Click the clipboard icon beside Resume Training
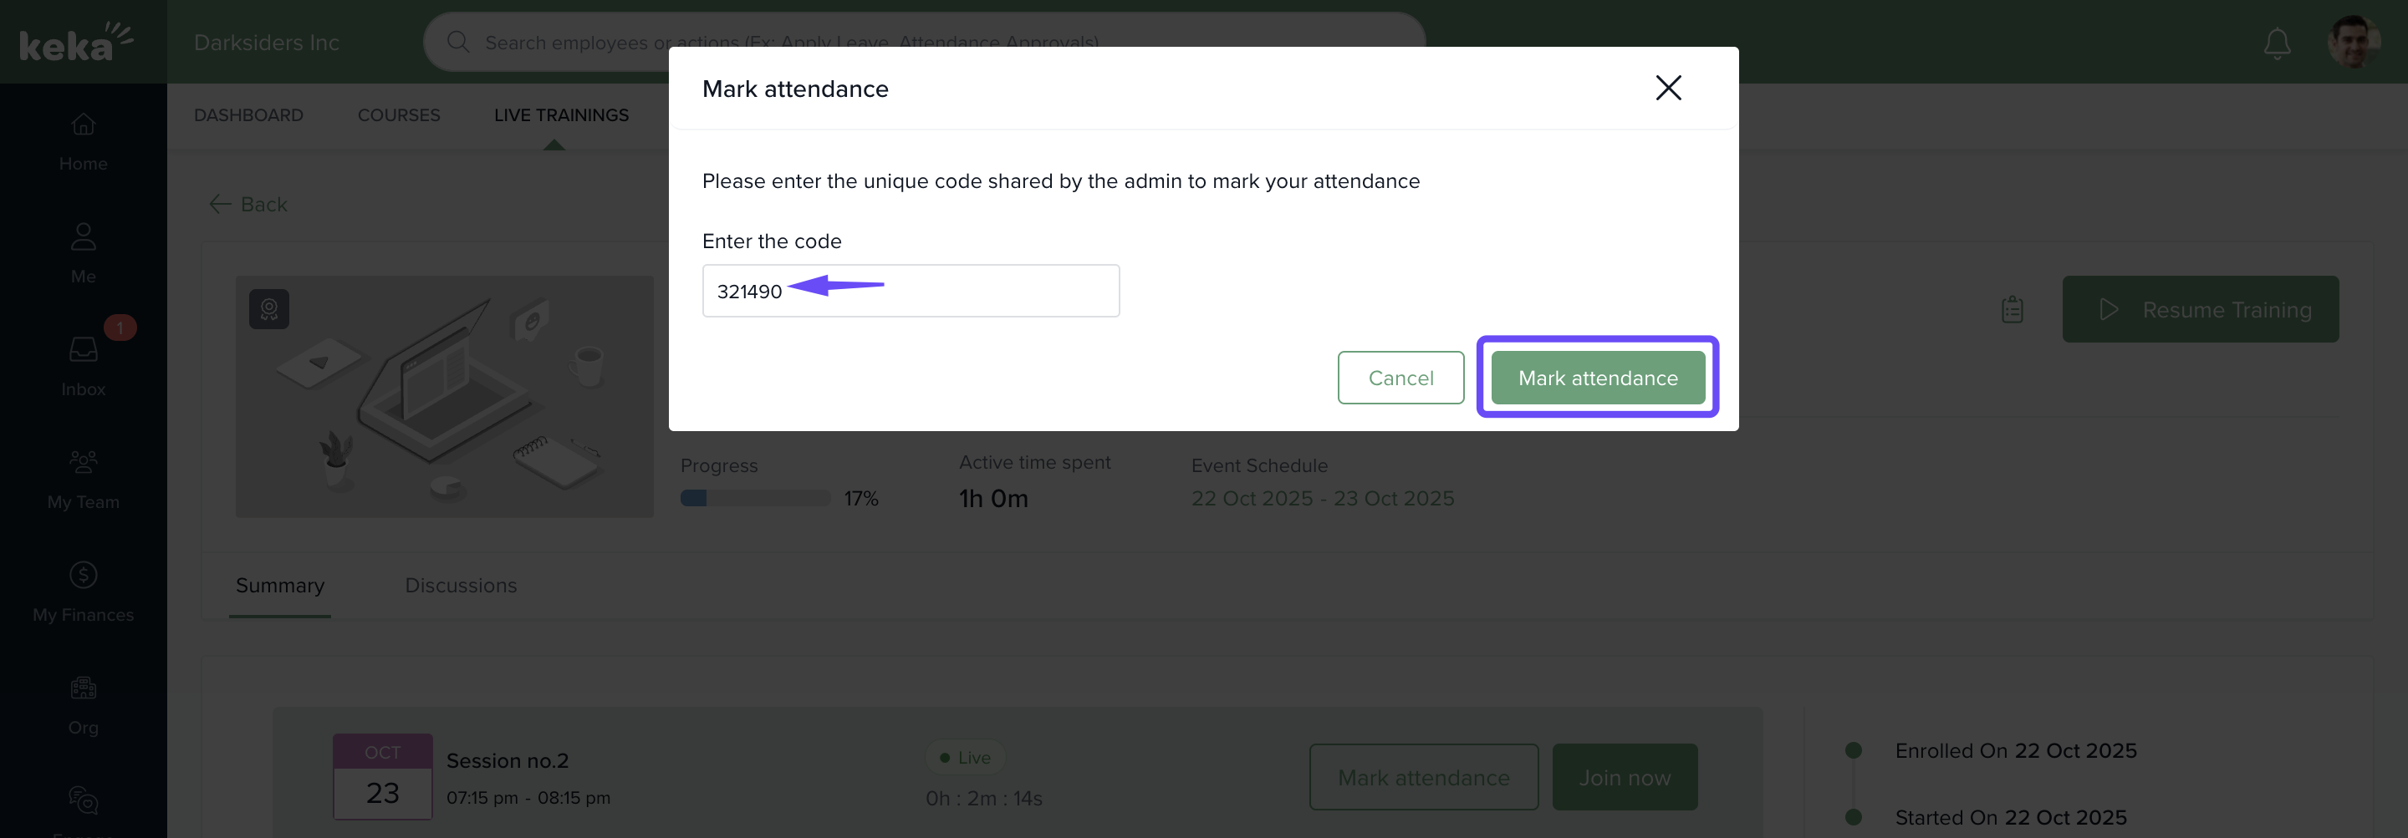 click(x=2012, y=309)
